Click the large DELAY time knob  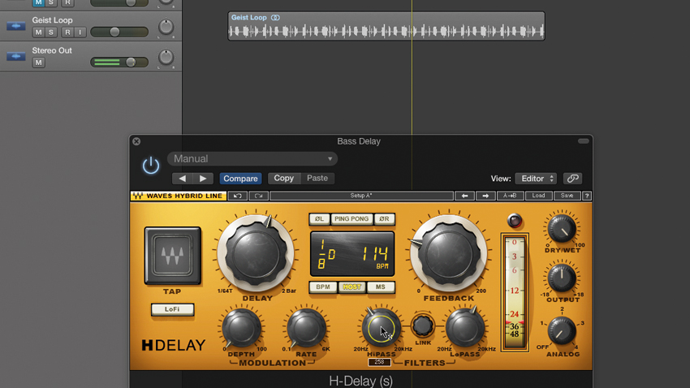[256, 253]
